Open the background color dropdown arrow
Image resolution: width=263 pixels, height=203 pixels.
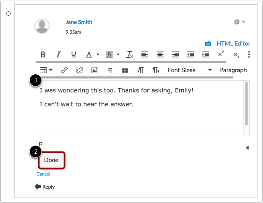click(118, 54)
